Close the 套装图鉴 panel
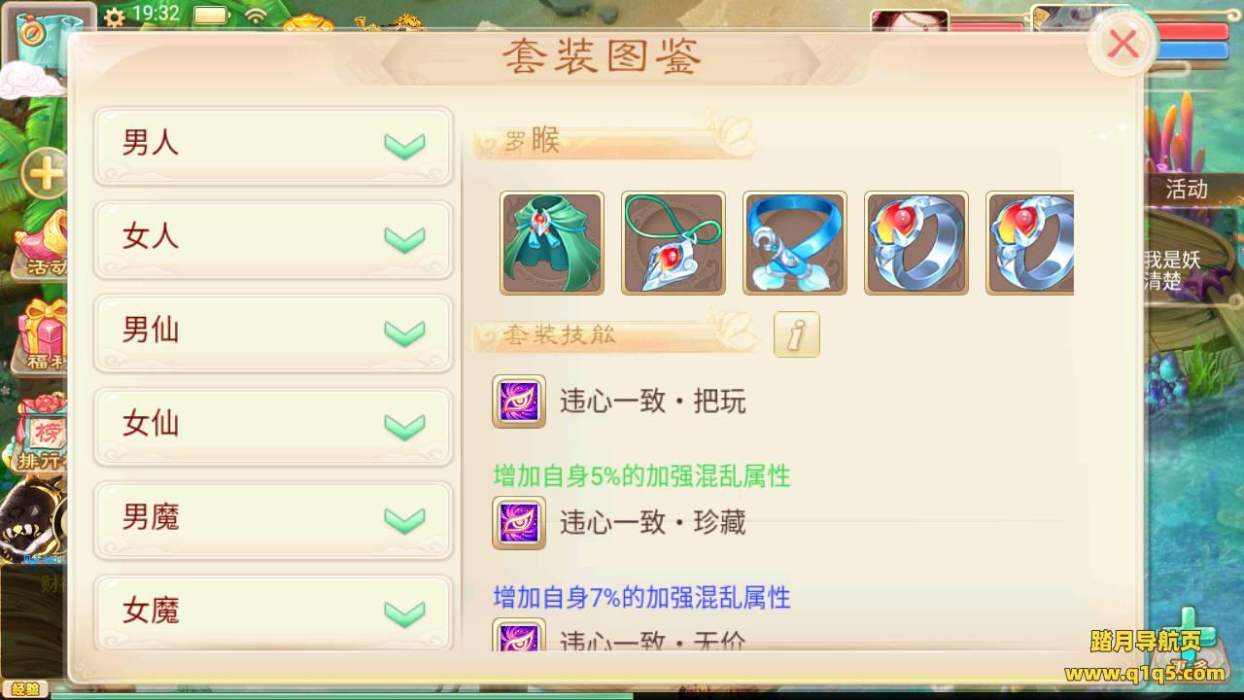The image size is (1244, 700). click(1123, 43)
